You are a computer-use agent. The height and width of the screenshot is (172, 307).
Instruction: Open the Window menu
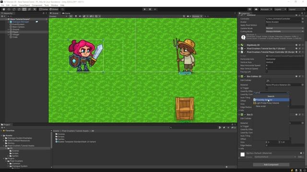tap(54, 5)
